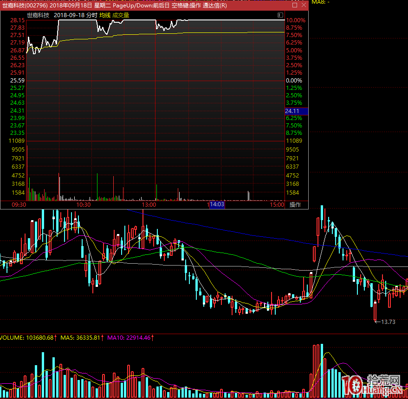Click the 世嘉科技 name in the chart header

(x=38, y=15)
